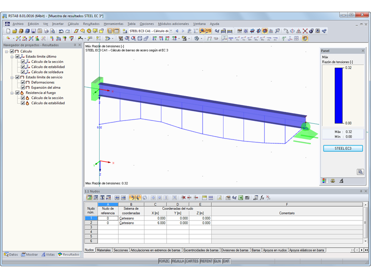Open dropdown arrow next to -X view icon
371x278 pixels.
point(179,39)
